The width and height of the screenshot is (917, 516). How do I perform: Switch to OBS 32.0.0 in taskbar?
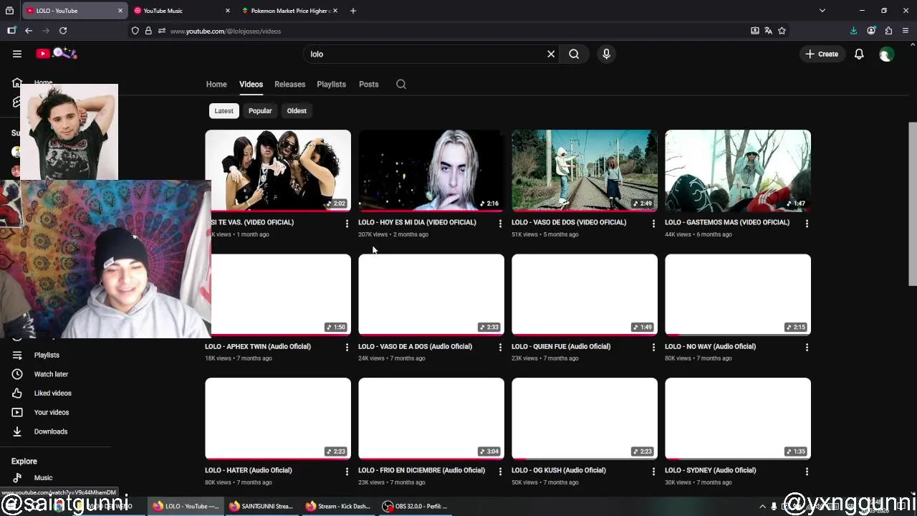pos(416,506)
